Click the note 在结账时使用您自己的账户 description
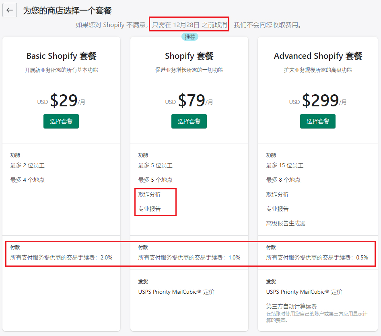 (x=317, y=317)
